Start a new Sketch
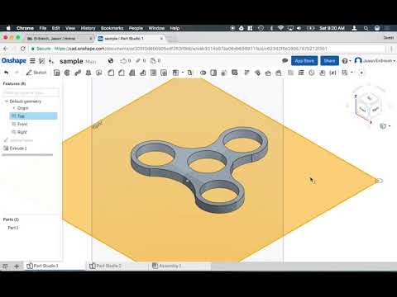 point(36,73)
